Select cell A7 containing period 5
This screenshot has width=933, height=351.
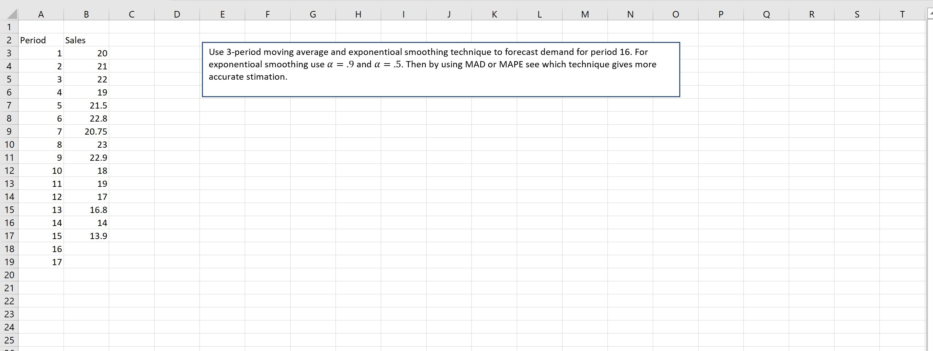41,105
